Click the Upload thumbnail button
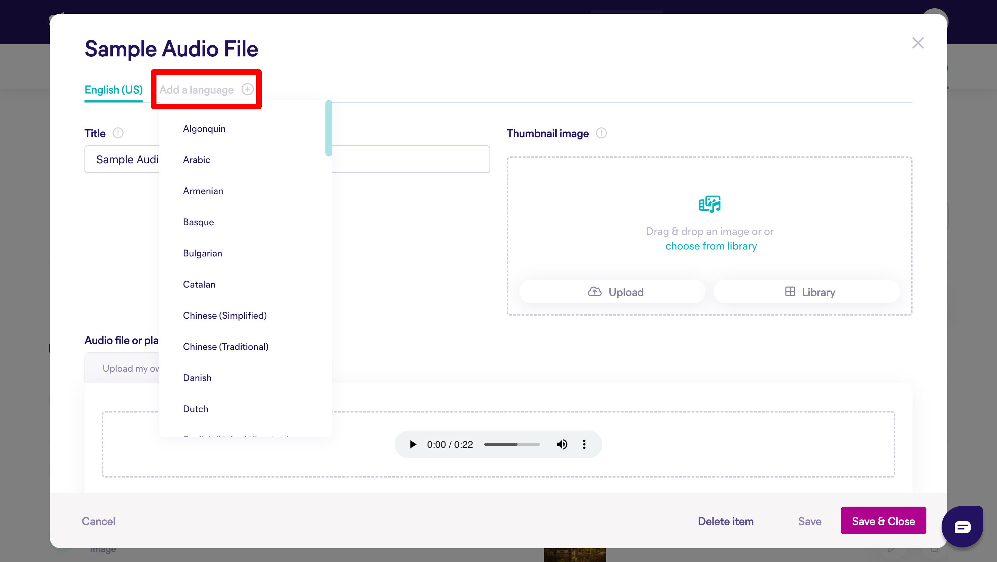The height and width of the screenshot is (562, 997). (612, 292)
